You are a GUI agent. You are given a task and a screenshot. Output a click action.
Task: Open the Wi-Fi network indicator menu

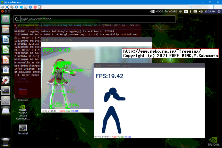tap(180, 11)
